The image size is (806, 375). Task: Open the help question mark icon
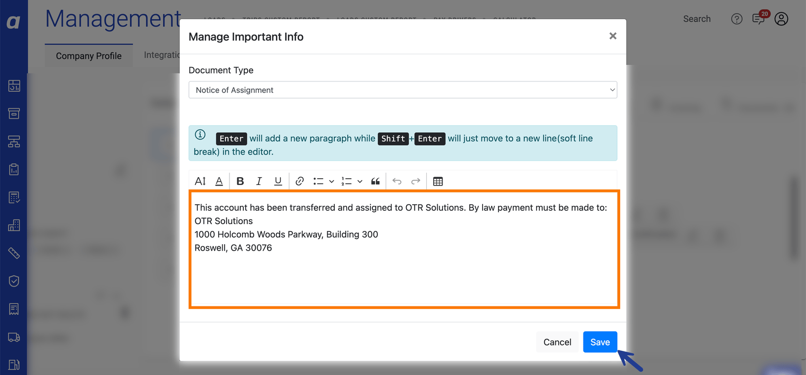[737, 19]
